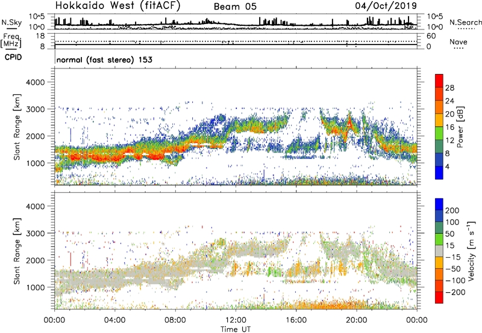482x333 pixels.
Task: Click the Nave legend label
Action: [459, 41]
